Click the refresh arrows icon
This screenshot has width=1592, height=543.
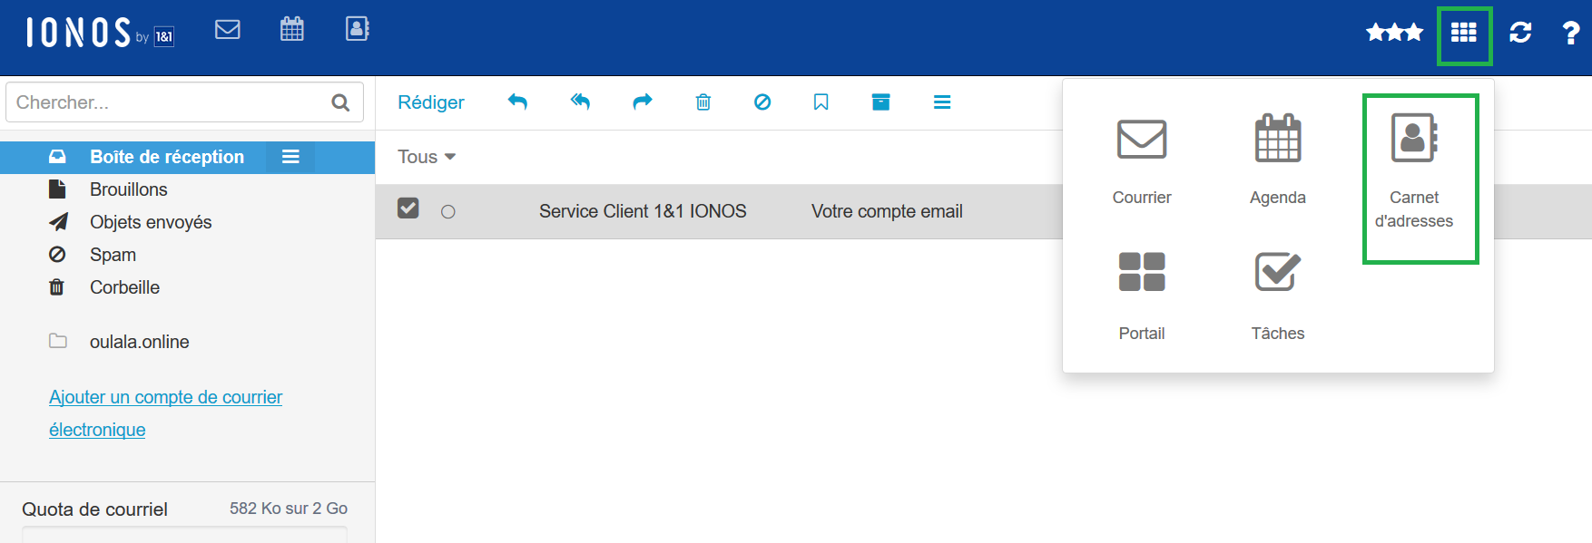pyautogui.click(x=1520, y=33)
